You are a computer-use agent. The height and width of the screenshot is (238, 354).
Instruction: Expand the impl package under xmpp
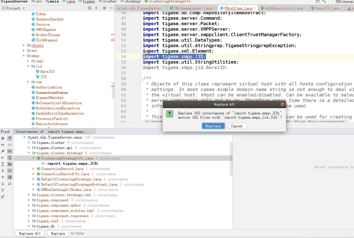(x=28, y=61)
